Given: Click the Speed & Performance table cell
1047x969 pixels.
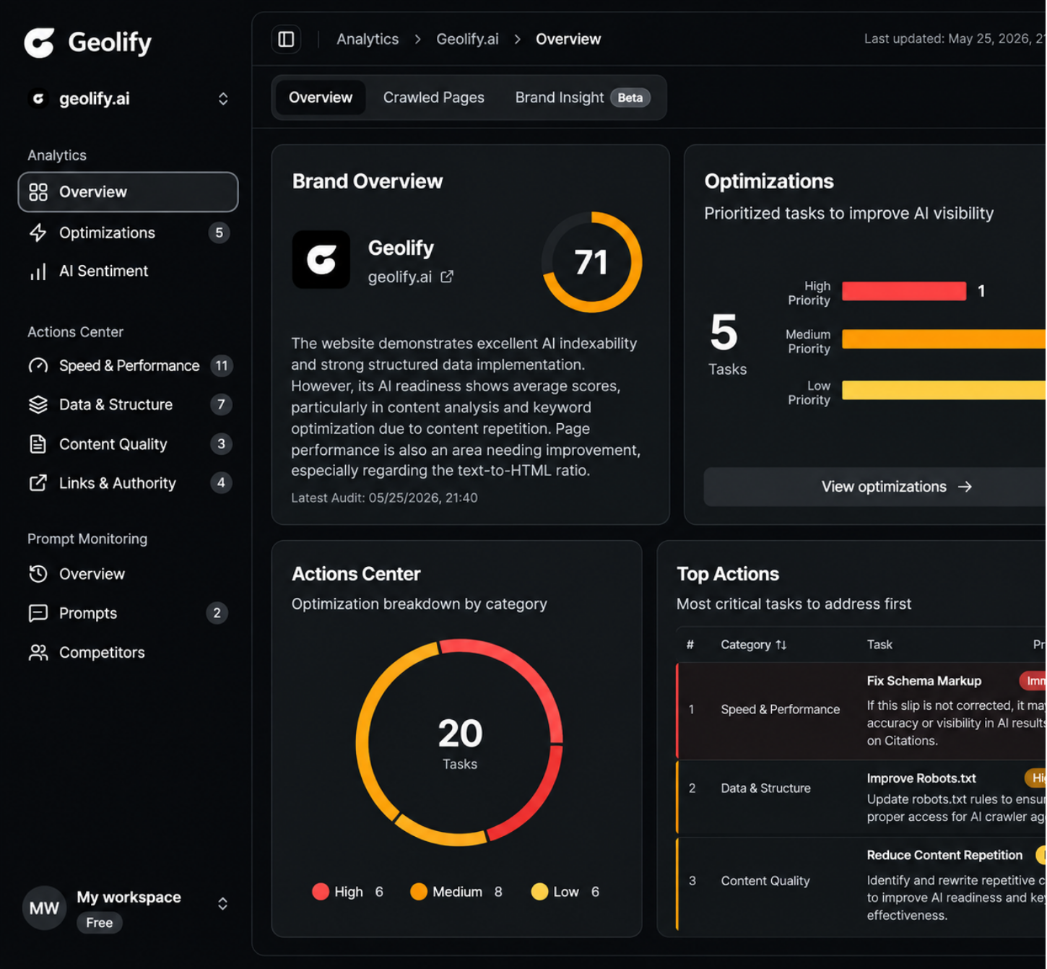Looking at the screenshot, I should (781, 710).
